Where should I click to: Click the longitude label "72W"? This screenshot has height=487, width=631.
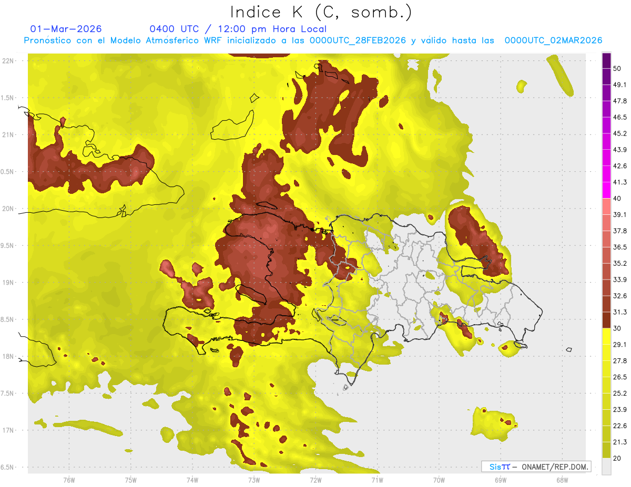(315, 481)
